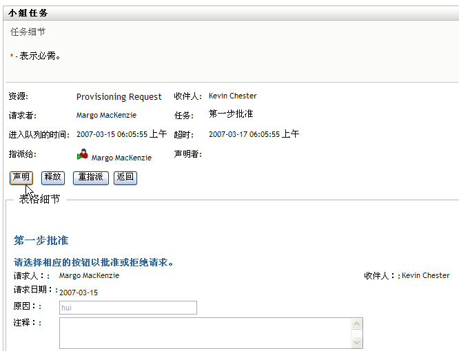The image size is (459, 351).
Task: Click the 小组任务 panel title
Action: pyautogui.click(x=28, y=13)
